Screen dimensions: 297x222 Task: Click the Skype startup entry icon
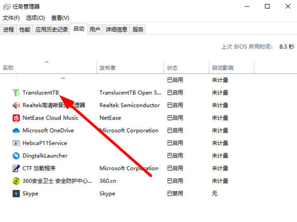(x=16, y=193)
